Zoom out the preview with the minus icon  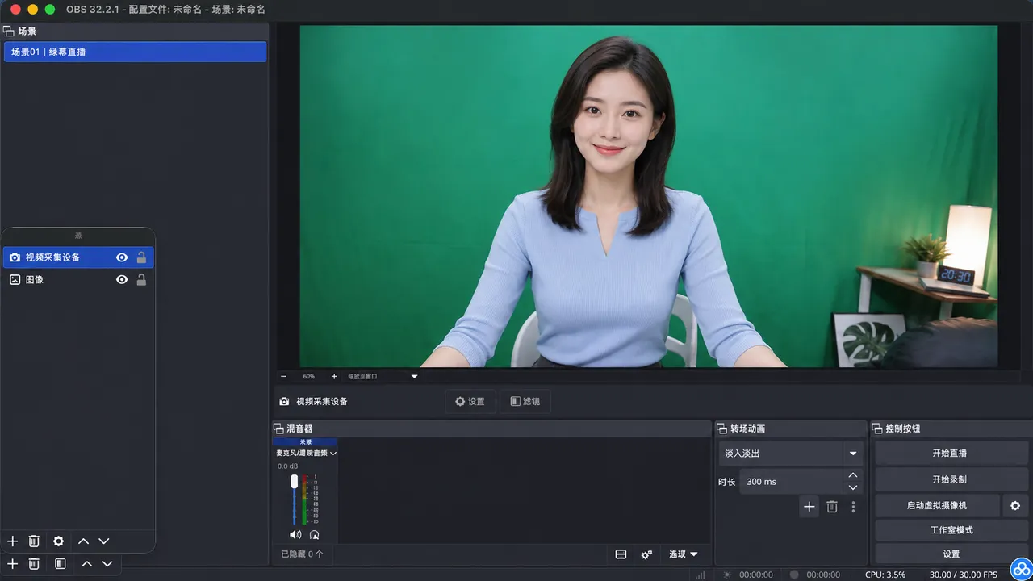pyautogui.click(x=283, y=376)
